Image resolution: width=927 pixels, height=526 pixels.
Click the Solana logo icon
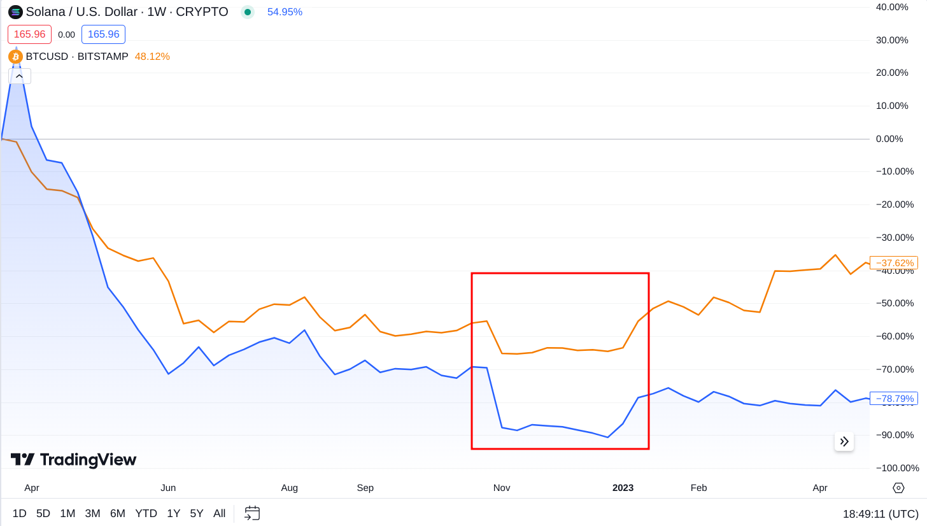14,11
